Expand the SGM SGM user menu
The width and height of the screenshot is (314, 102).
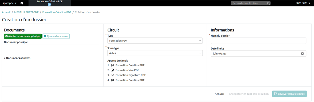(303, 3)
